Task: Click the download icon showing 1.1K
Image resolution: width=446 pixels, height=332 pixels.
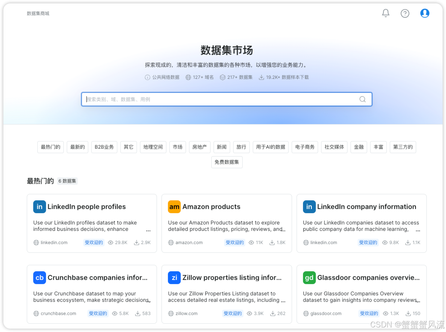Action: [x=408, y=243]
